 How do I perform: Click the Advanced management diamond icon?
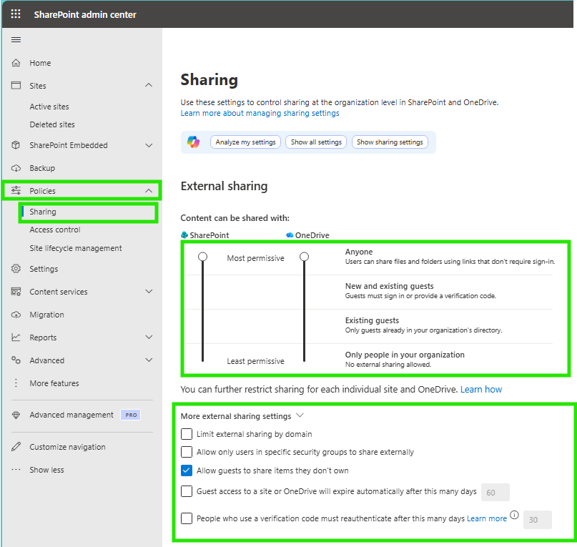coord(16,415)
